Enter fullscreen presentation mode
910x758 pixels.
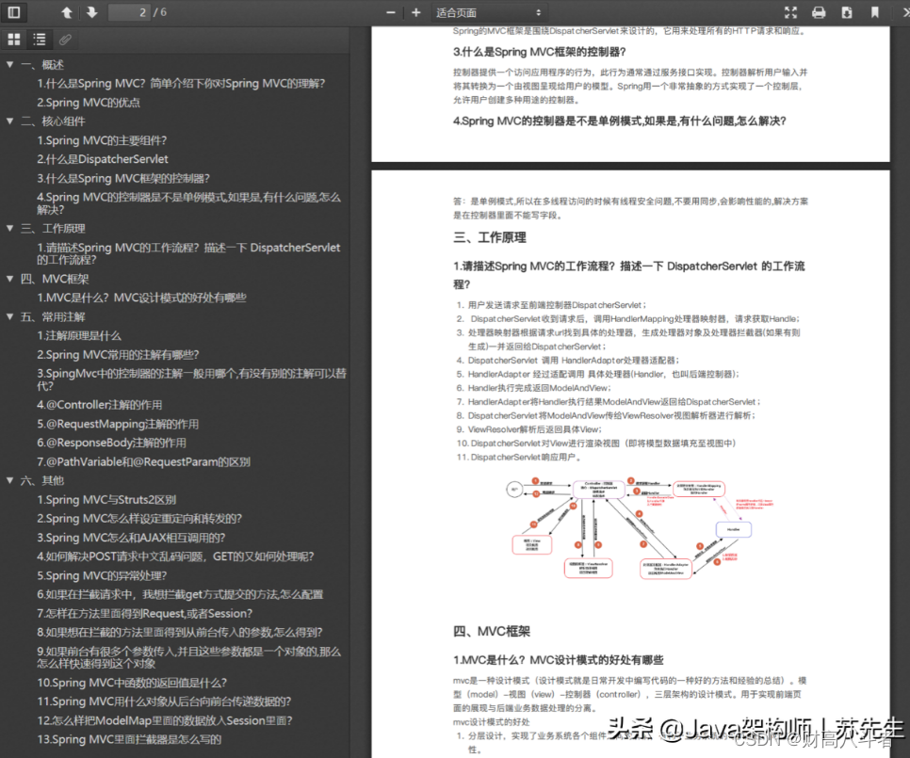click(x=790, y=12)
